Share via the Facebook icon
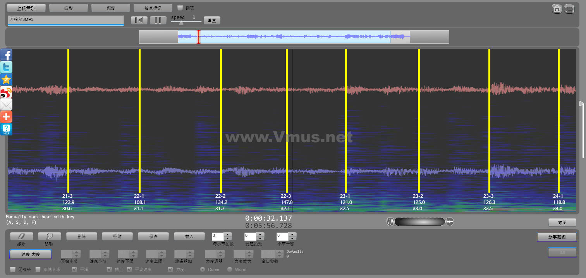586x278 pixels. (x=6, y=55)
